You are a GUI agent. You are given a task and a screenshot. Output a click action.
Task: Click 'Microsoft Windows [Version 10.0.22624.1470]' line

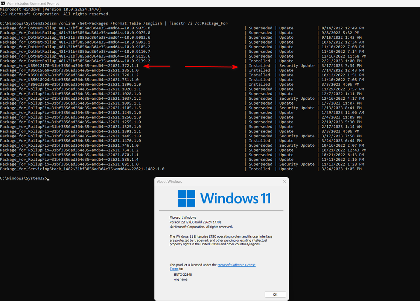pos(51,9)
